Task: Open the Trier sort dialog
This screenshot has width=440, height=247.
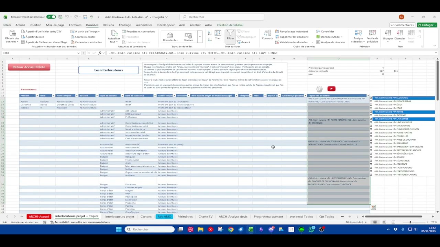Action: coord(218,35)
